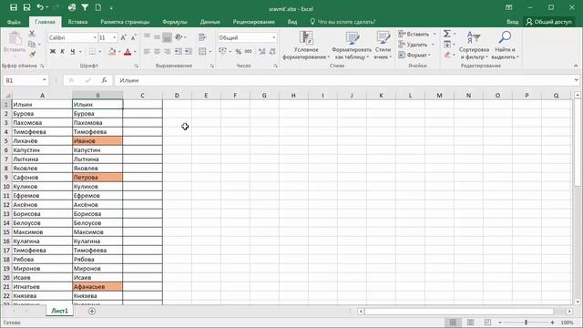Click the Вставить cells button
This screenshot has width=583, height=328.
(x=417, y=34)
